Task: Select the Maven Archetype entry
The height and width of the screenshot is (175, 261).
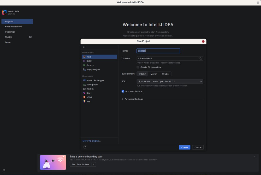Action: point(99,80)
